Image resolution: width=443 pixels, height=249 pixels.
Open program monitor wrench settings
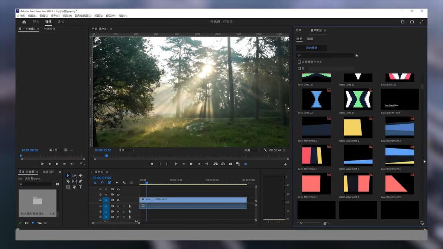265,150
